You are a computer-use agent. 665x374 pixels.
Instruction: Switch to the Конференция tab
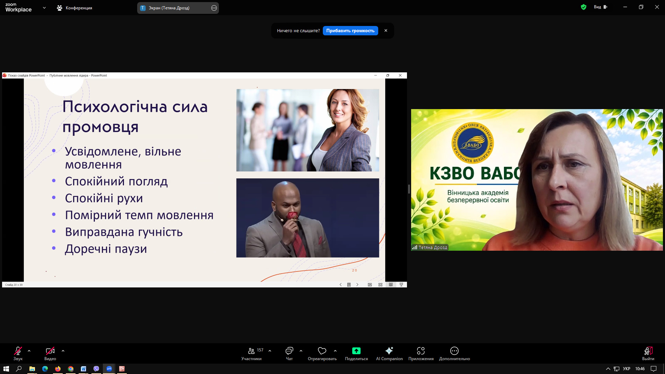[74, 8]
